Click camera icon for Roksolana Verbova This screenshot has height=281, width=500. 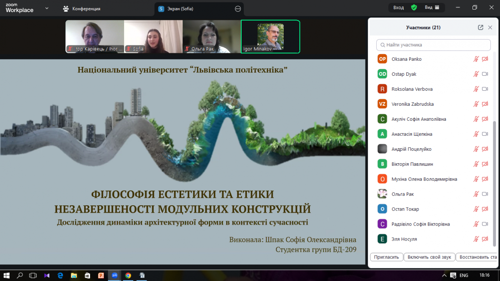coord(485,89)
